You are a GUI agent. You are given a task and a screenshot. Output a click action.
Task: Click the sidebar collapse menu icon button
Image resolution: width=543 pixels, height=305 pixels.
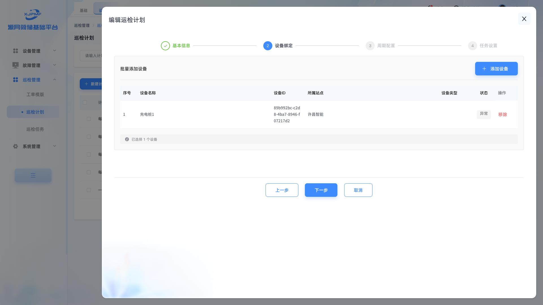point(33,175)
